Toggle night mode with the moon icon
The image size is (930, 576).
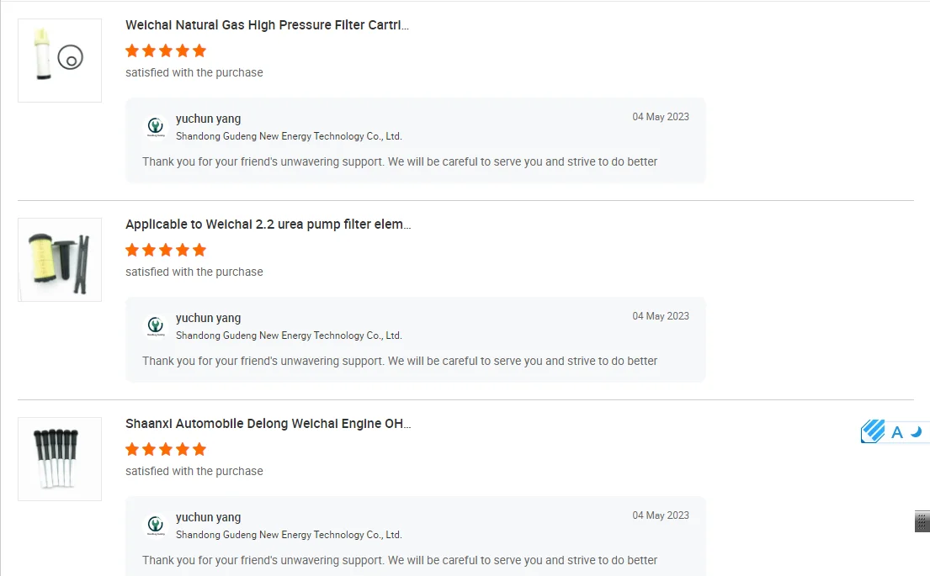pos(917,431)
